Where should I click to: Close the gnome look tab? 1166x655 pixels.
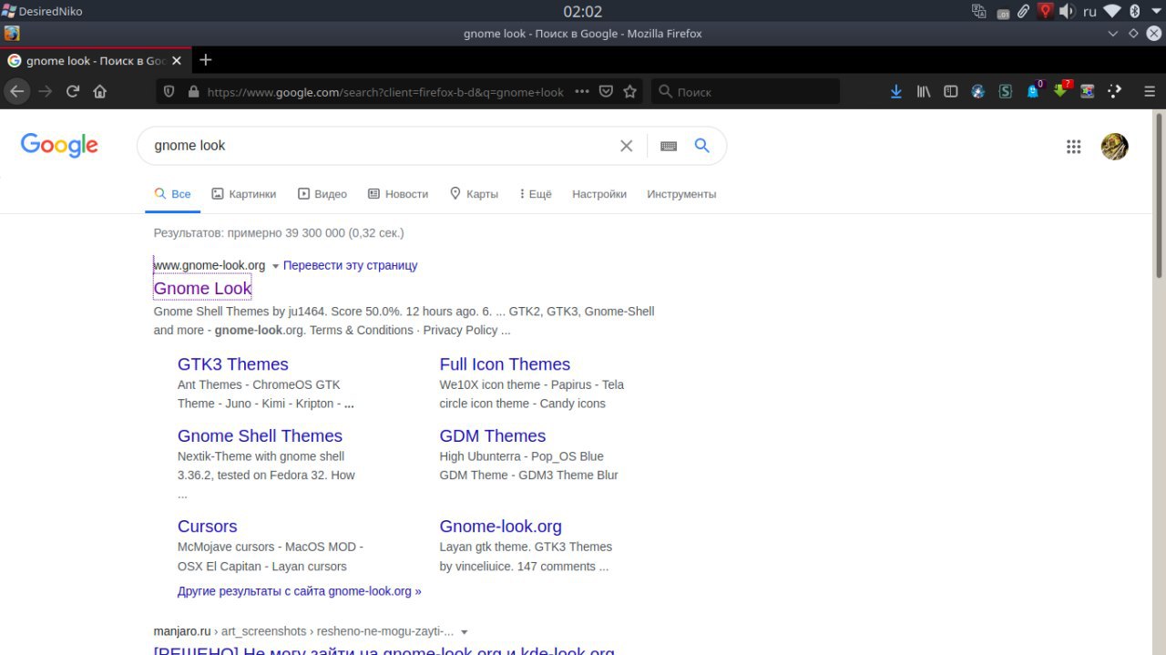pyautogui.click(x=177, y=61)
